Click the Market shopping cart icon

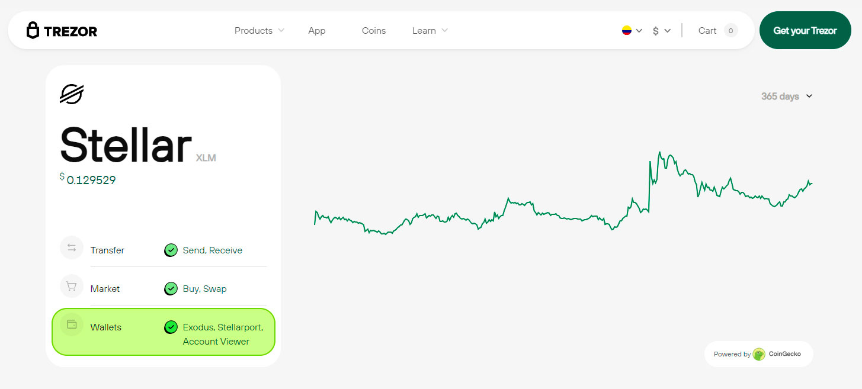(72, 287)
